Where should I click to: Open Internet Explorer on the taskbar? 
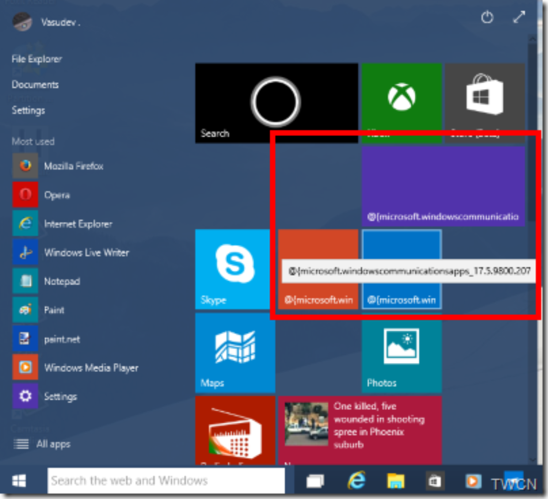pyautogui.click(x=357, y=481)
